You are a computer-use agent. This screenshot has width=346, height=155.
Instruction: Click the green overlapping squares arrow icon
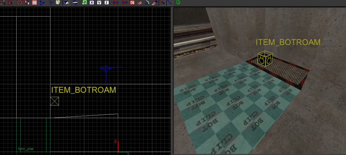[85, 3]
